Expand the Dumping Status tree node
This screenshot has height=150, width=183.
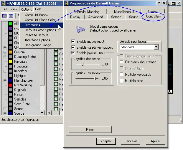pyautogui.click(x=5, y=57)
